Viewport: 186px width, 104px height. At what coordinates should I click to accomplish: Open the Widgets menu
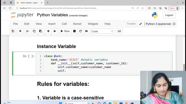(93, 24)
